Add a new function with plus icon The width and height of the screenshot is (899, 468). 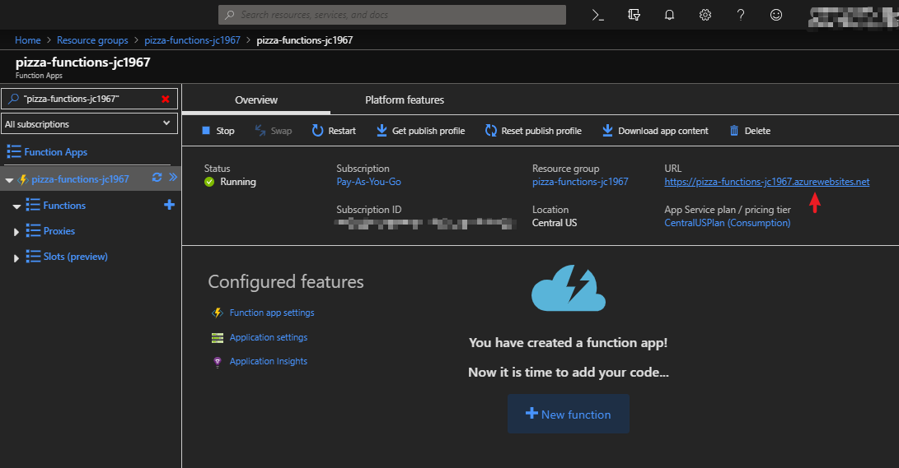(169, 205)
